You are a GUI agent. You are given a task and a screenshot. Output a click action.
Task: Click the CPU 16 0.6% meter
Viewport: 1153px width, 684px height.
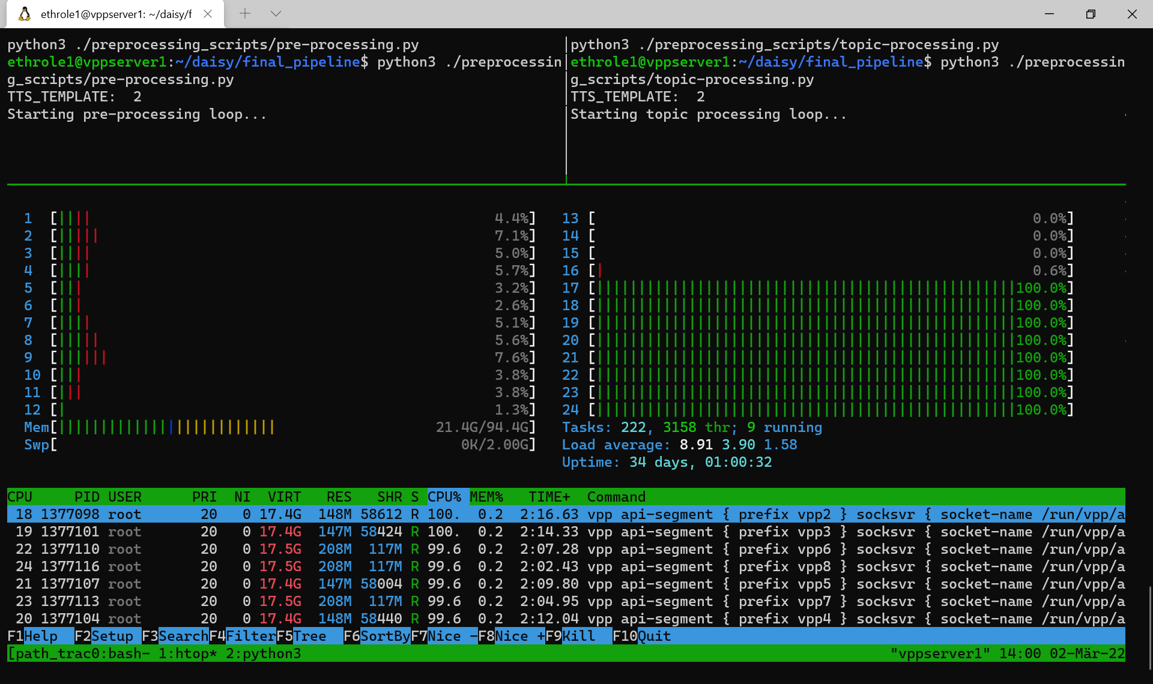(818, 271)
